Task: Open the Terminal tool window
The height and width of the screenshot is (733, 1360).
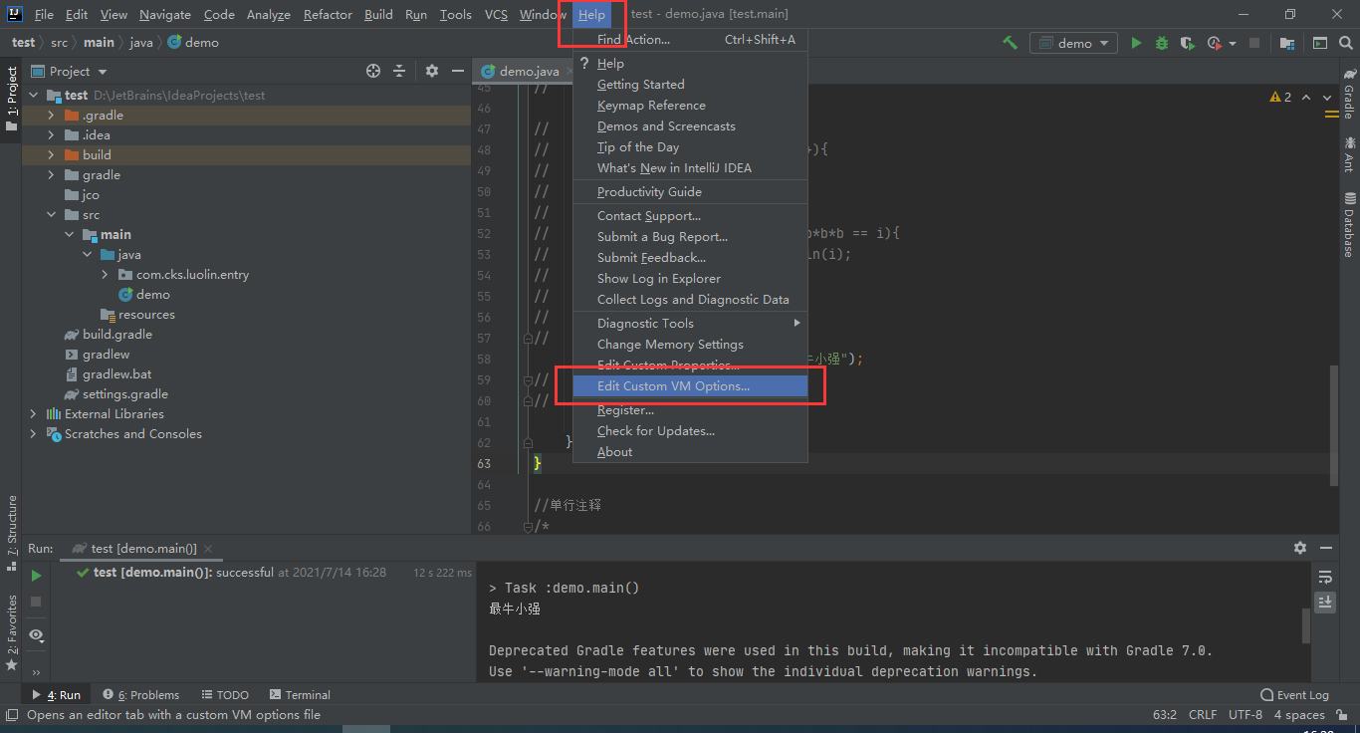Action: (x=299, y=695)
